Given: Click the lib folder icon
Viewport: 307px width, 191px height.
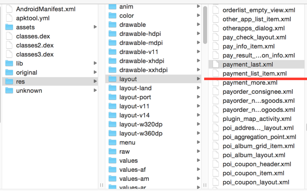Looking at the screenshot, I should [x=9, y=63].
